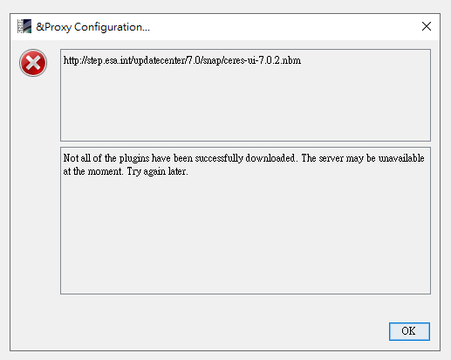The image size is (451, 360).
Task: Confirm the error with the OK button
Action: (x=409, y=331)
